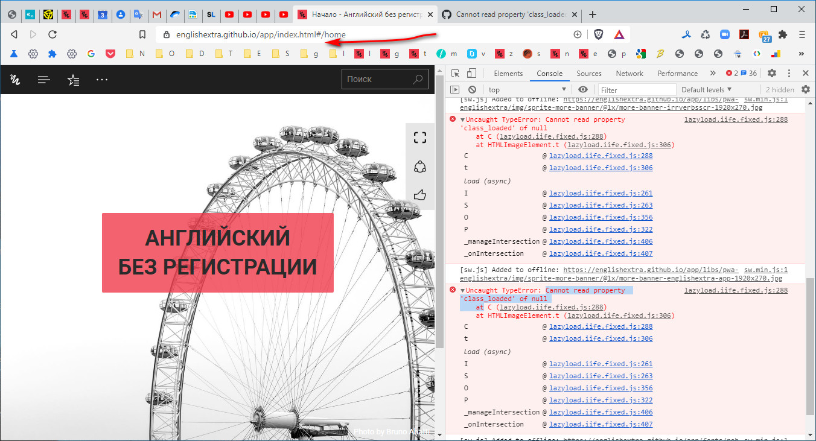The width and height of the screenshot is (816, 441).
Task: Clear the console with the ban icon
Action: (472, 90)
